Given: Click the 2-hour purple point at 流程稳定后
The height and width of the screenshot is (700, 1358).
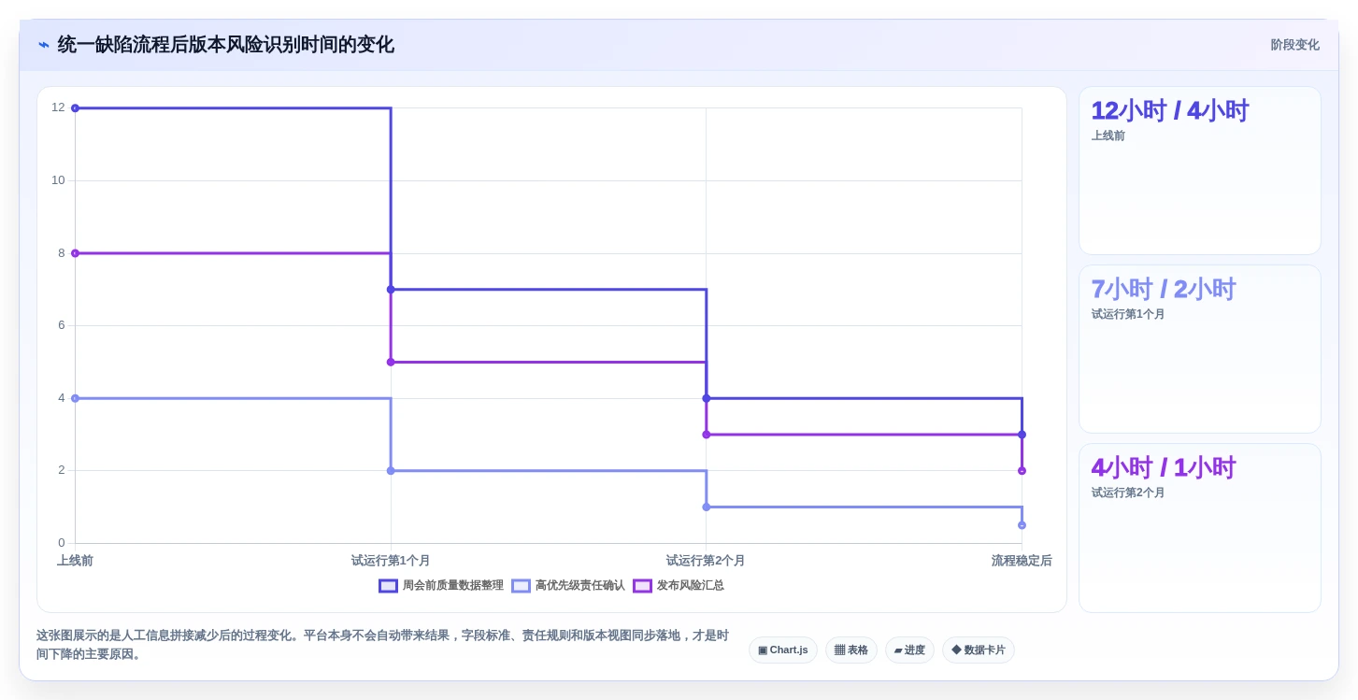Looking at the screenshot, I should coord(1022,471).
